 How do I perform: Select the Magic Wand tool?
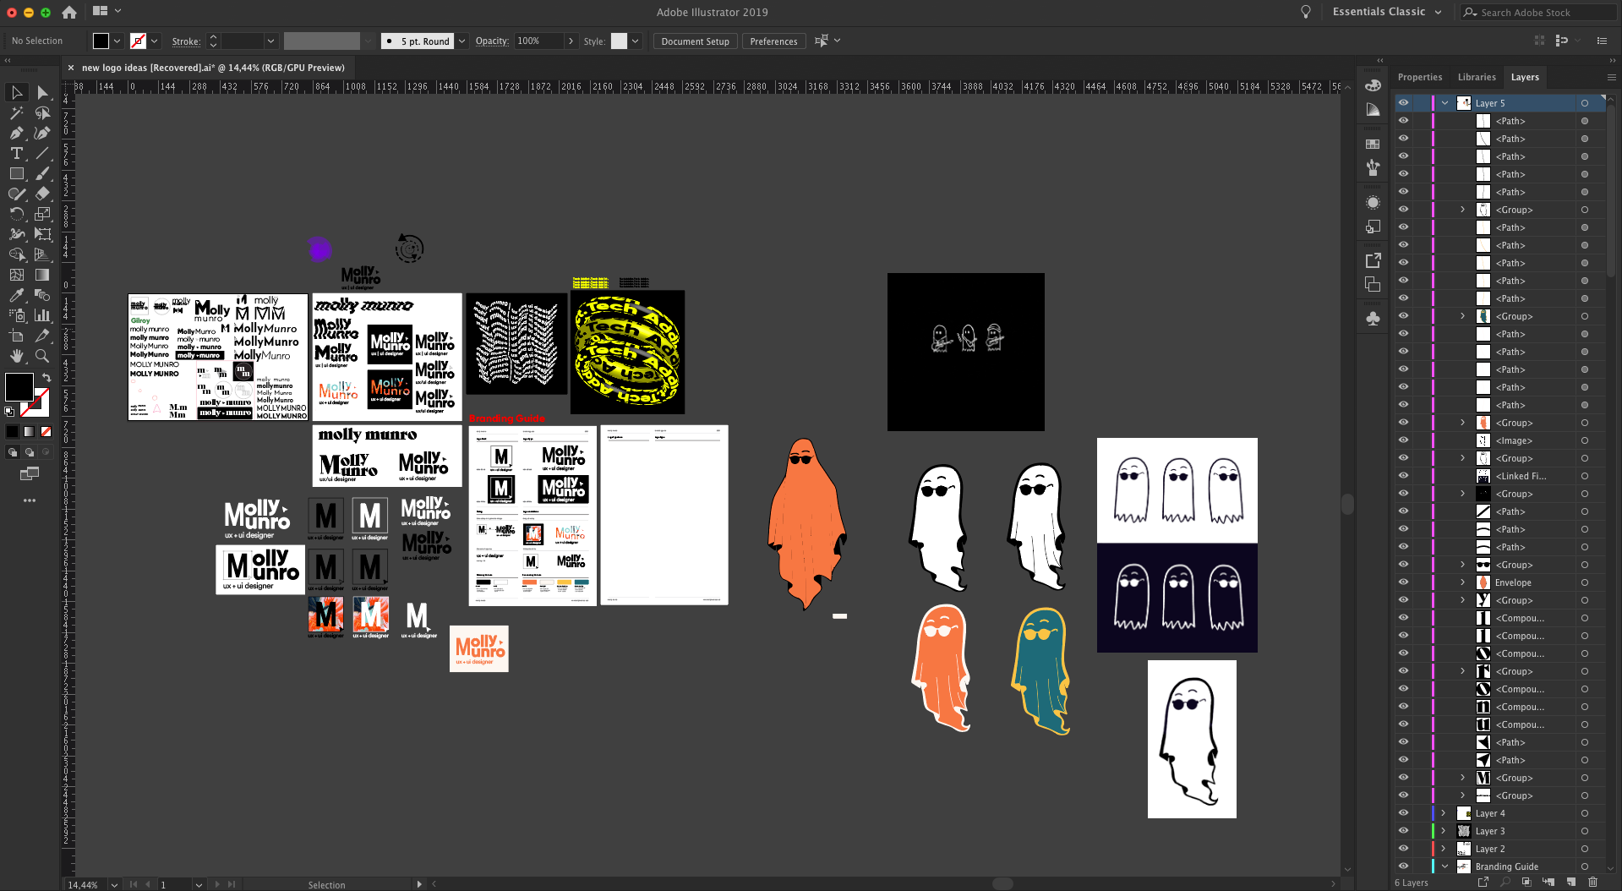[17, 112]
